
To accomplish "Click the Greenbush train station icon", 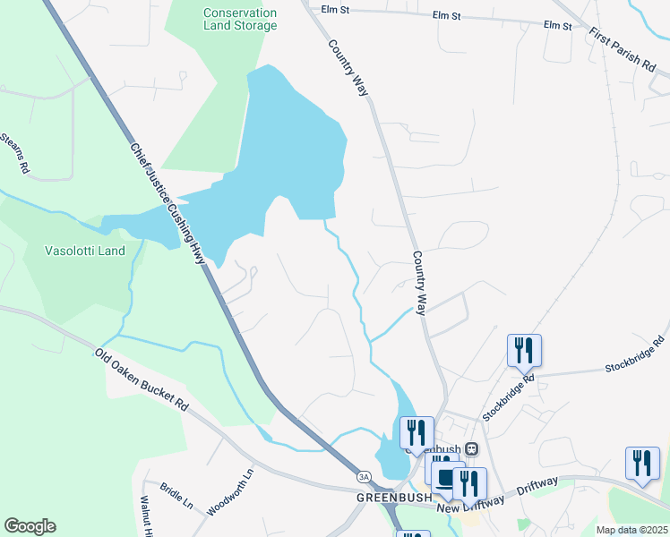I will 472,448.
